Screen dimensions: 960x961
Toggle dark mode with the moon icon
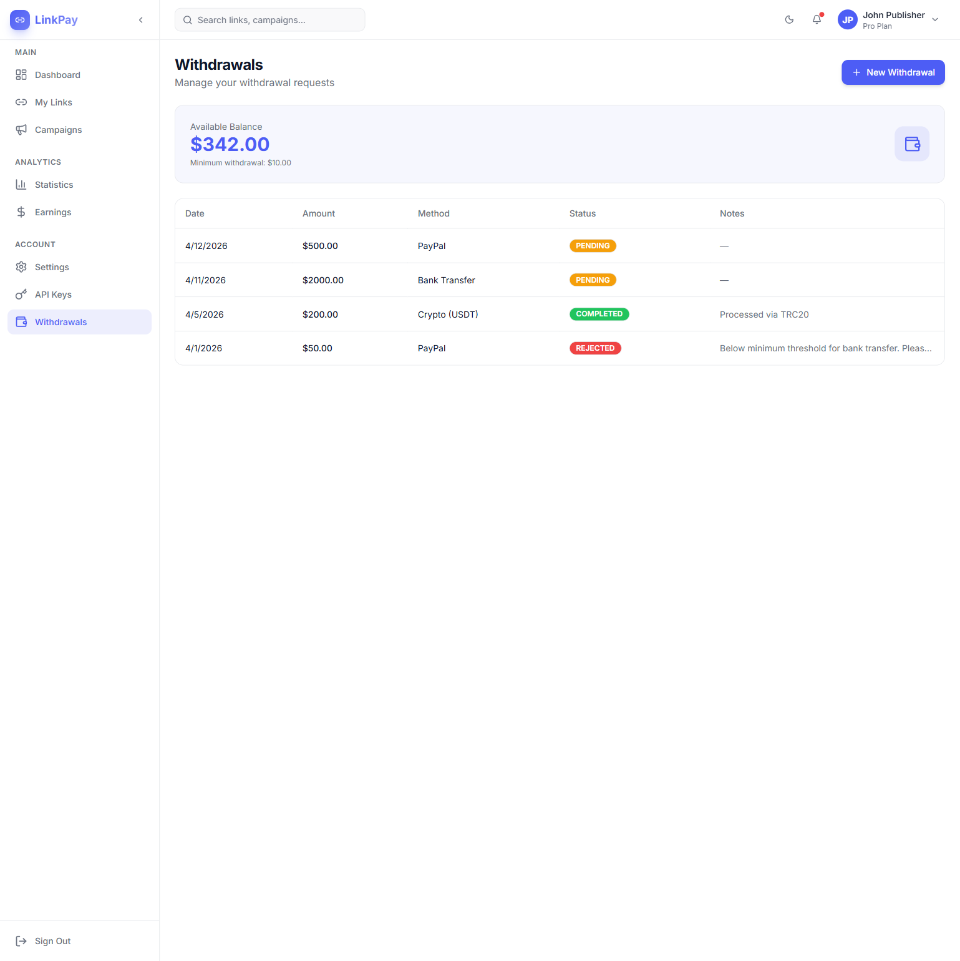789,19
